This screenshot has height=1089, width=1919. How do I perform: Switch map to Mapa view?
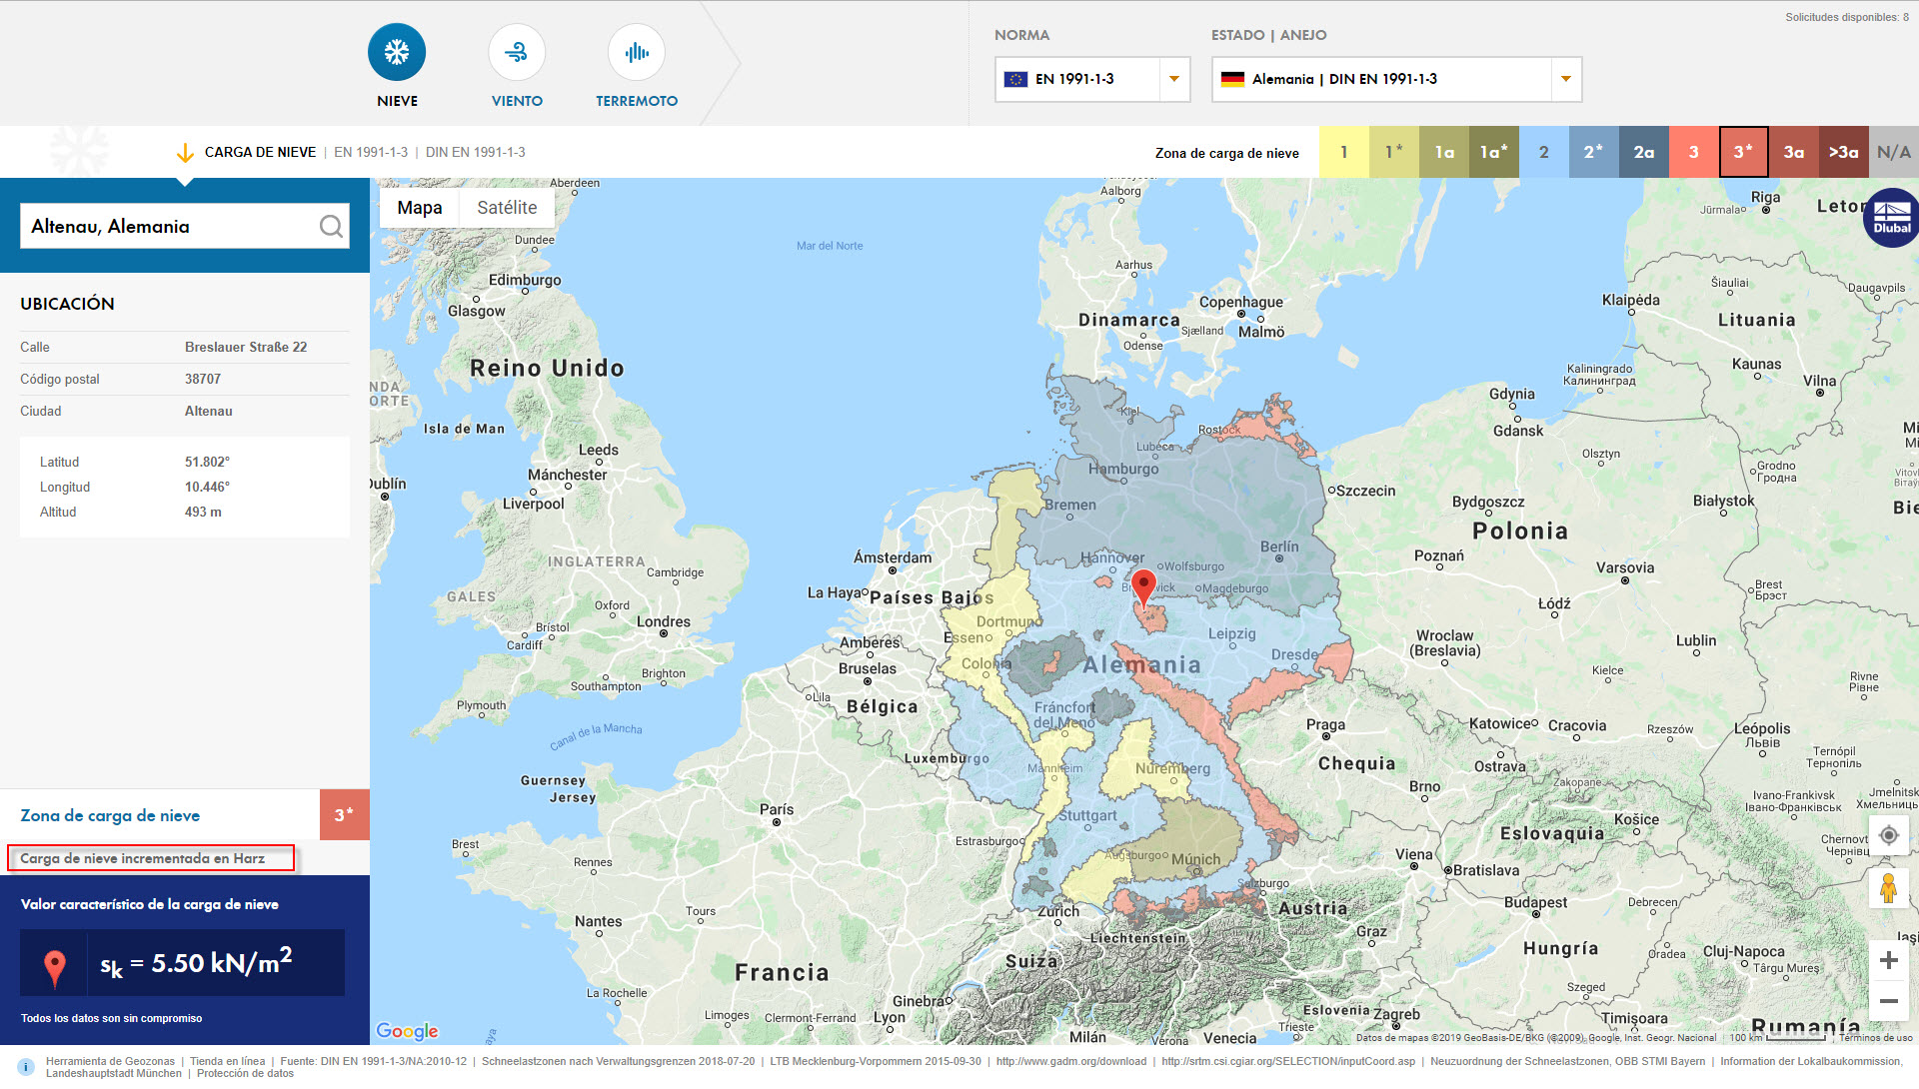(x=419, y=208)
